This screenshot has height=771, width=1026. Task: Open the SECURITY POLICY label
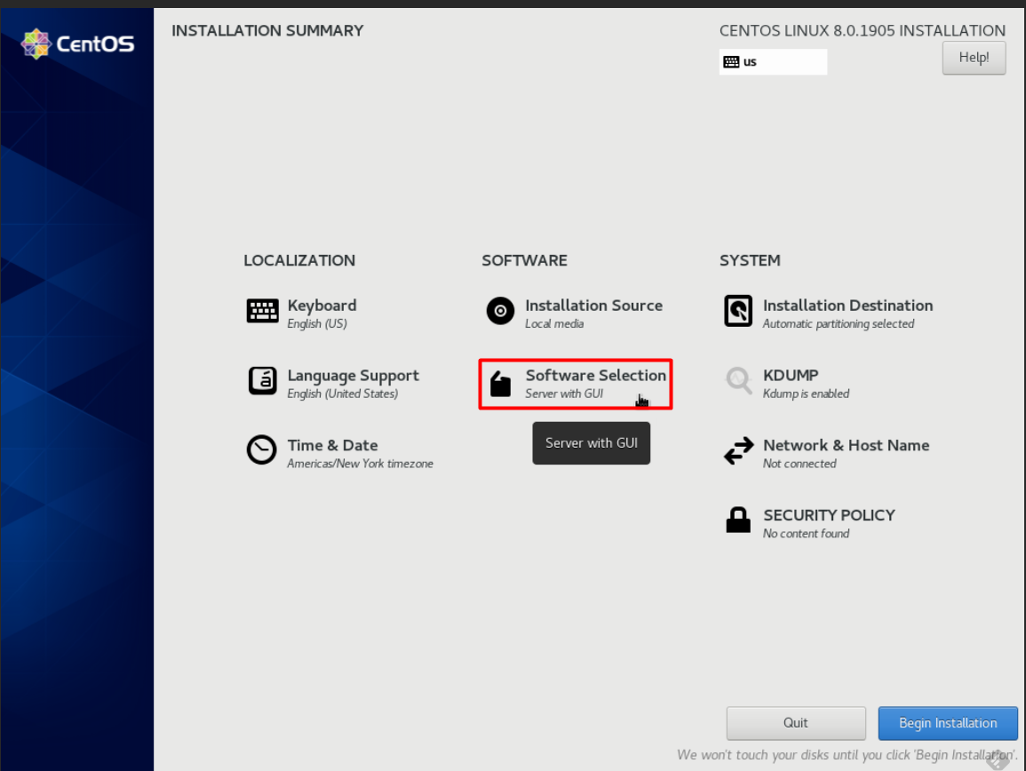coord(829,515)
